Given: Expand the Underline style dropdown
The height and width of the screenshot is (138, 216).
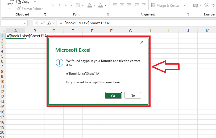Looking at the screenshot, I should click(x=71, y=5).
